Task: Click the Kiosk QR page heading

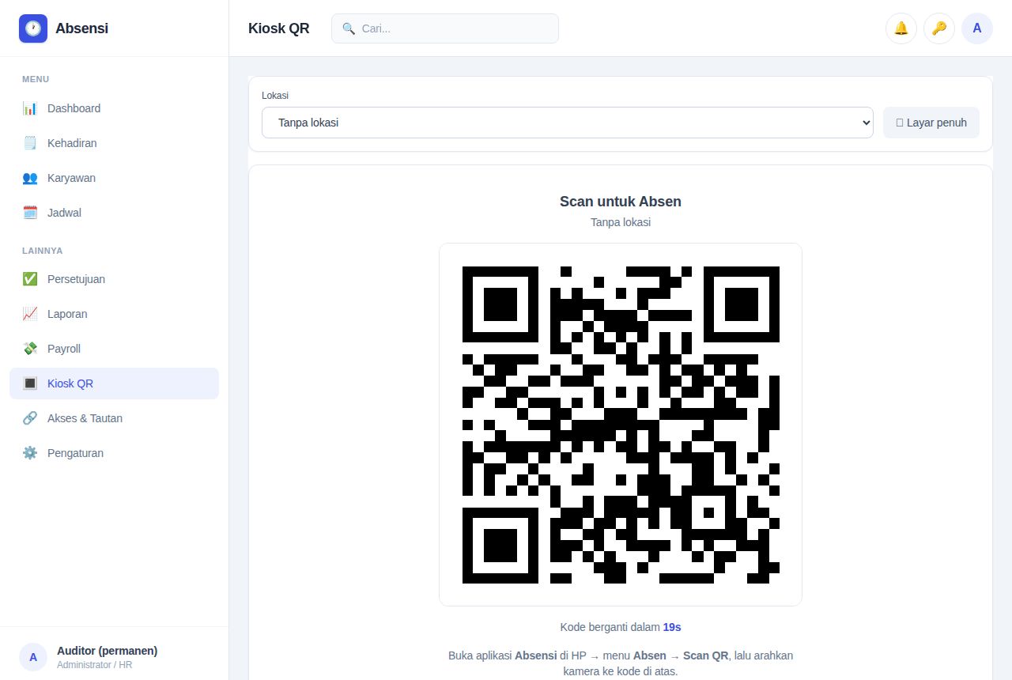Action: click(x=279, y=28)
